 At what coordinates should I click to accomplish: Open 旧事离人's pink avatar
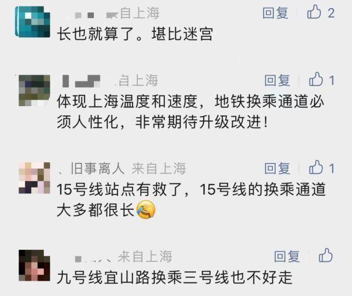[x=35, y=178]
